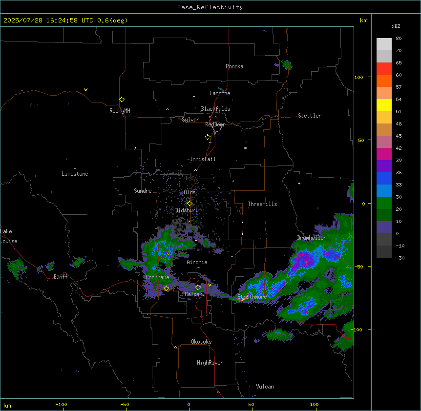Viewport: 421px width, 411px height.
Task: Click the asterisk marker above Limestone label
Action: click(x=75, y=169)
